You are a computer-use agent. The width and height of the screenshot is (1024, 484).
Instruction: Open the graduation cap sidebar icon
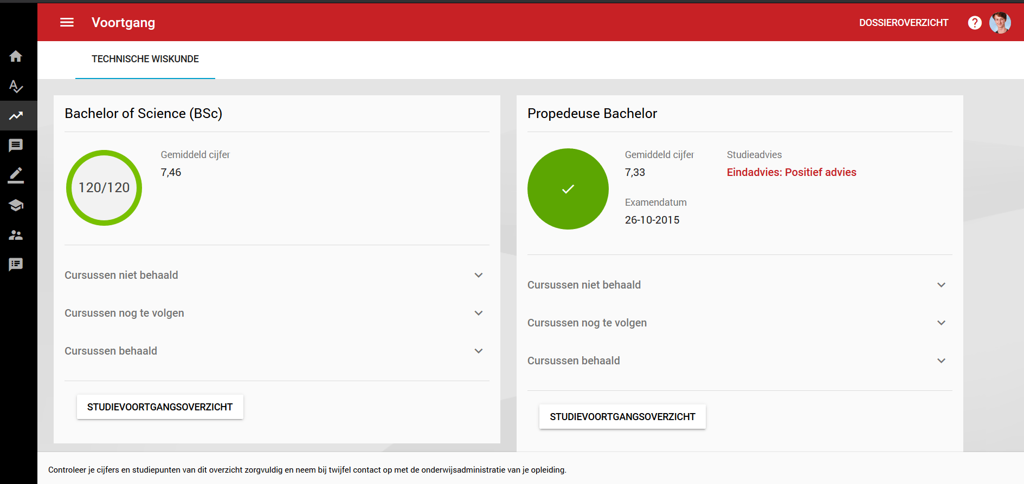pos(16,205)
